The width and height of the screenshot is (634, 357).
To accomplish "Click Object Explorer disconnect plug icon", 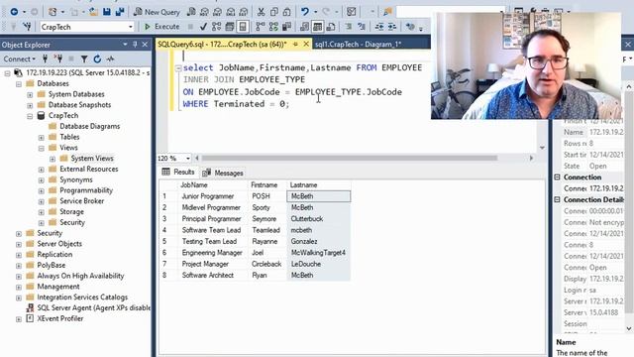I will (58, 59).
